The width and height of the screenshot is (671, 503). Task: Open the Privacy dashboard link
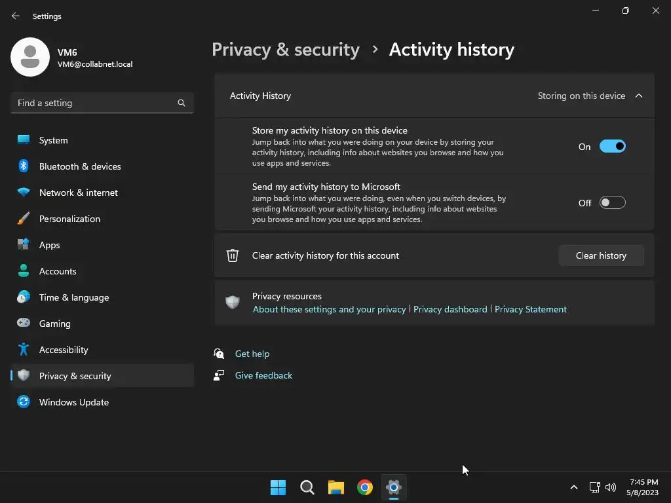point(450,309)
